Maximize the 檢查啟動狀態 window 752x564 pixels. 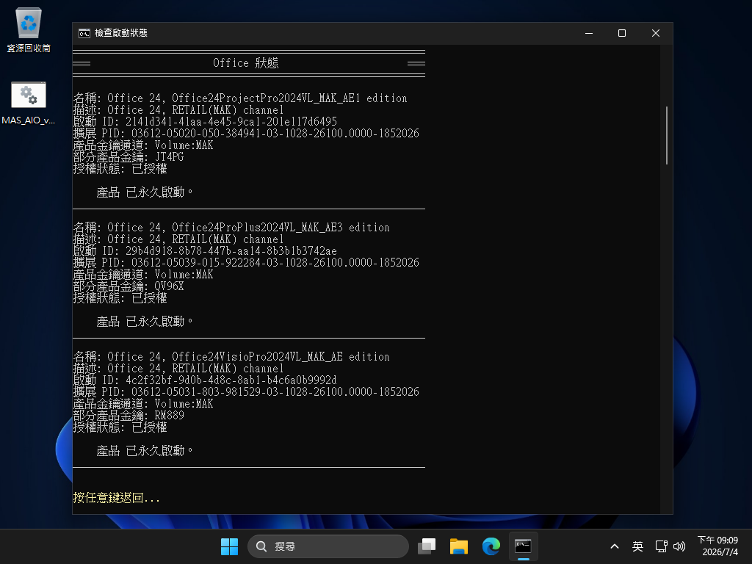pos(622,33)
